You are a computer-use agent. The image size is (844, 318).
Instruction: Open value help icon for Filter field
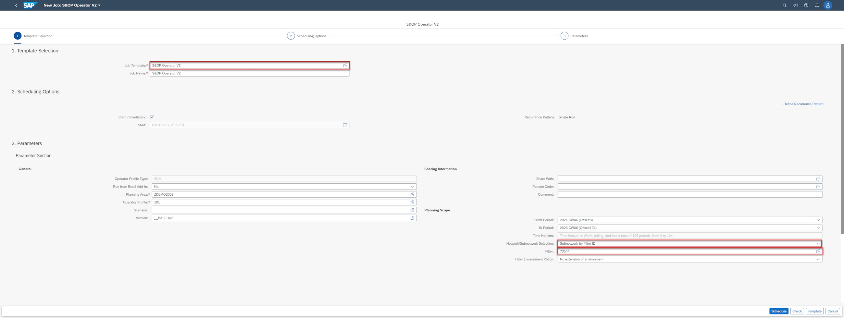818,251
